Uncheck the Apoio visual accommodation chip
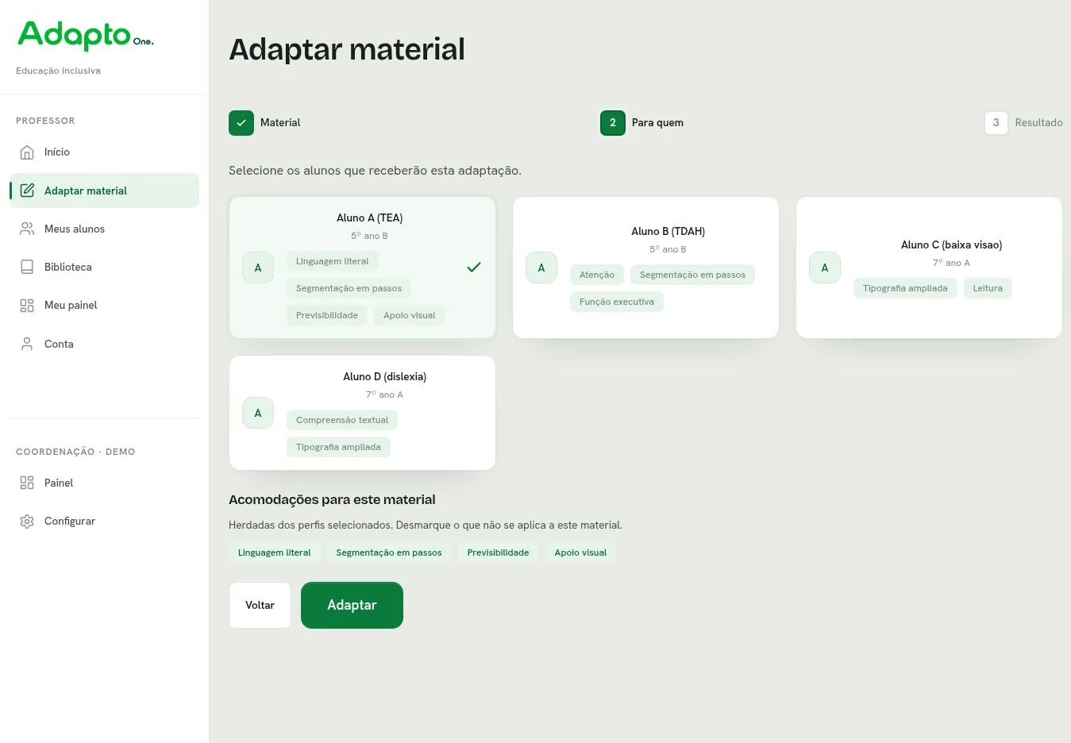The image size is (1071, 743). pyautogui.click(x=580, y=552)
